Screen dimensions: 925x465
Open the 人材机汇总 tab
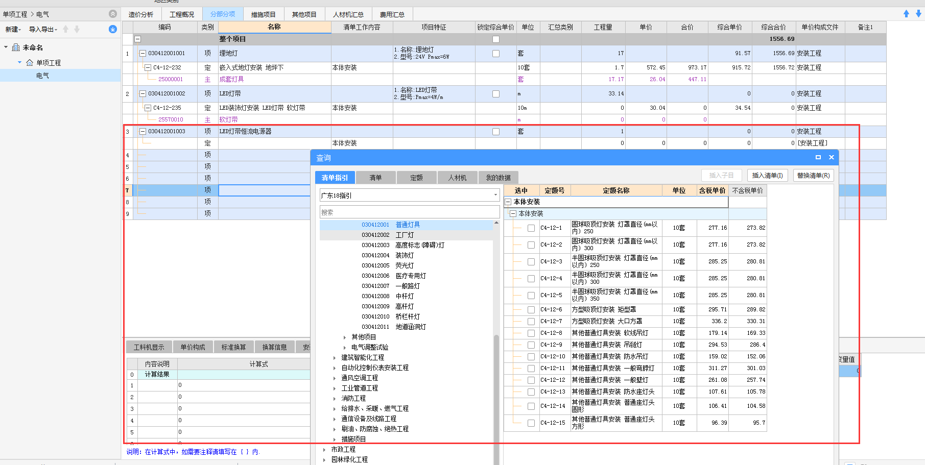[x=348, y=14]
